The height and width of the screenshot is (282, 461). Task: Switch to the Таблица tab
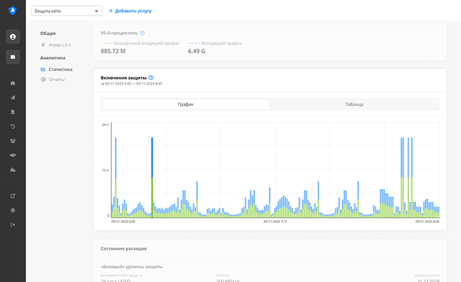(x=354, y=104)
